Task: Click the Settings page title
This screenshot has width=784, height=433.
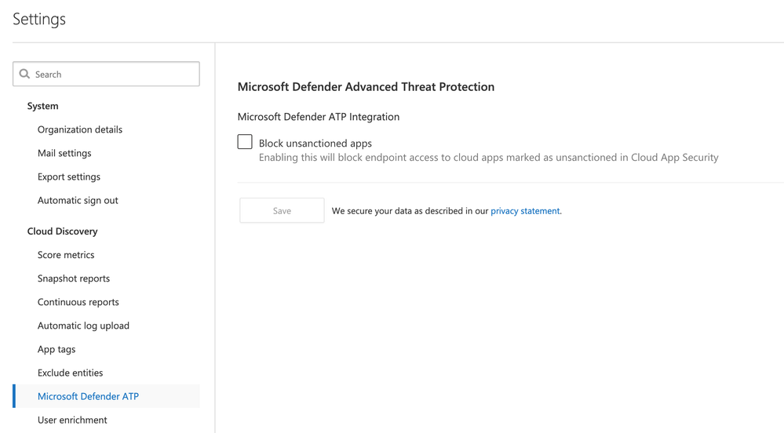Action: tap(39, 19)
